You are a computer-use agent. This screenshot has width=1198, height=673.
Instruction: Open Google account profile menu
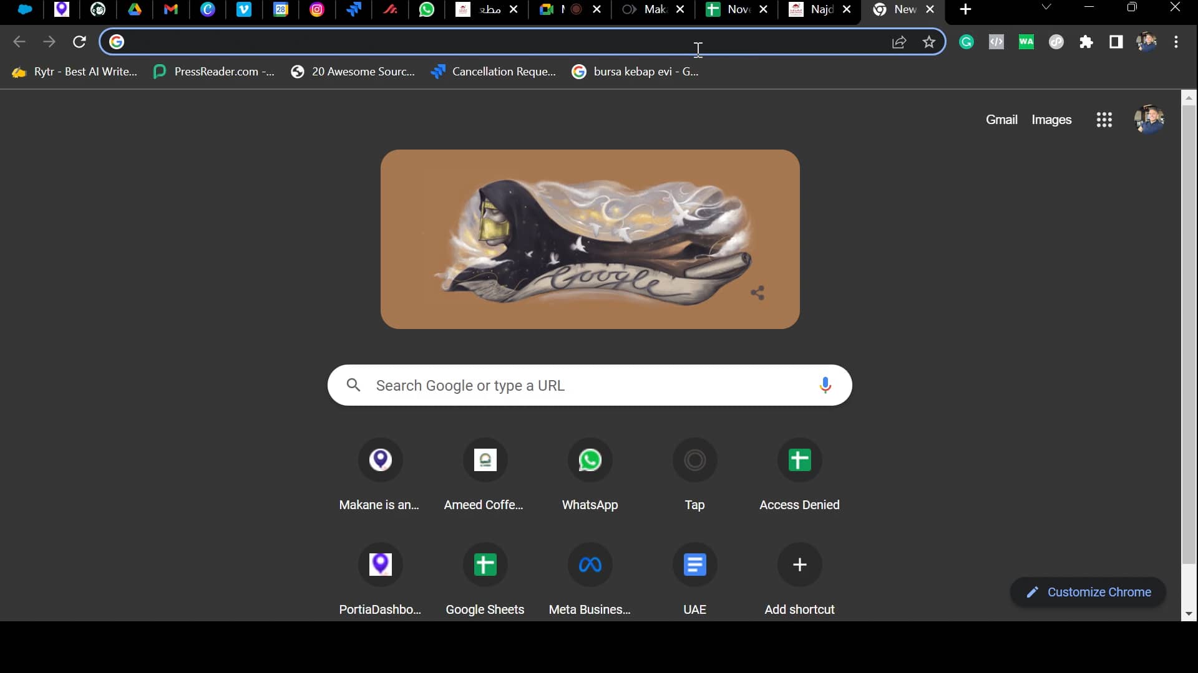click(1149, 120)
